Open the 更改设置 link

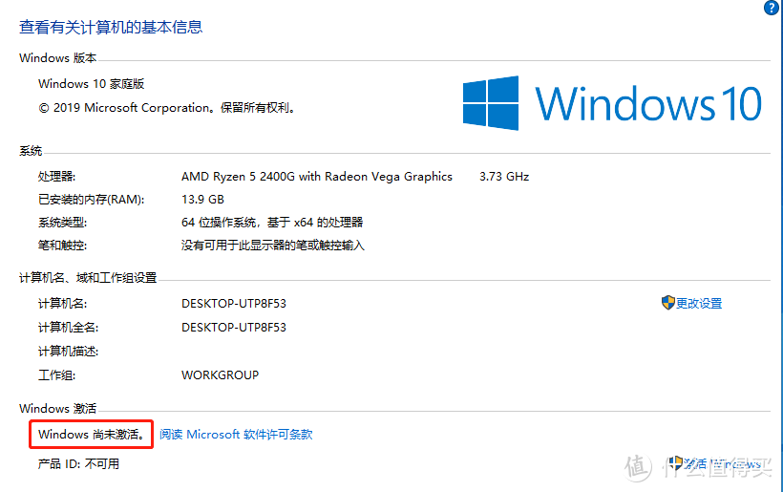pyautogui.click(x=699, y=303)
